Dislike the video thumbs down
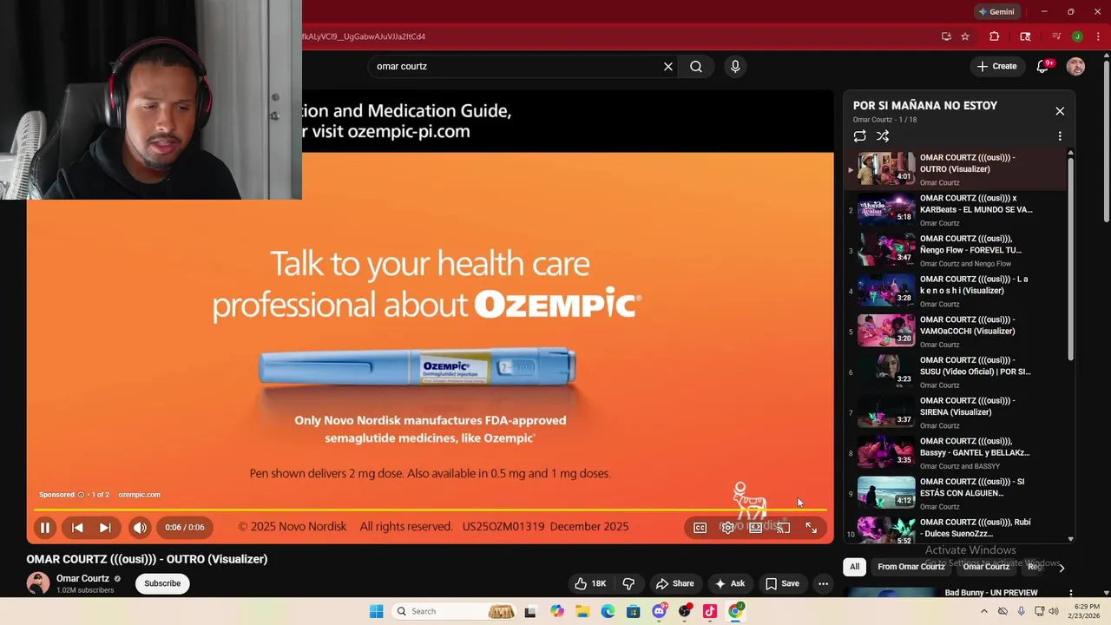Image resolution: width=1111 pixels, height=625 pixels. [629, 583]
